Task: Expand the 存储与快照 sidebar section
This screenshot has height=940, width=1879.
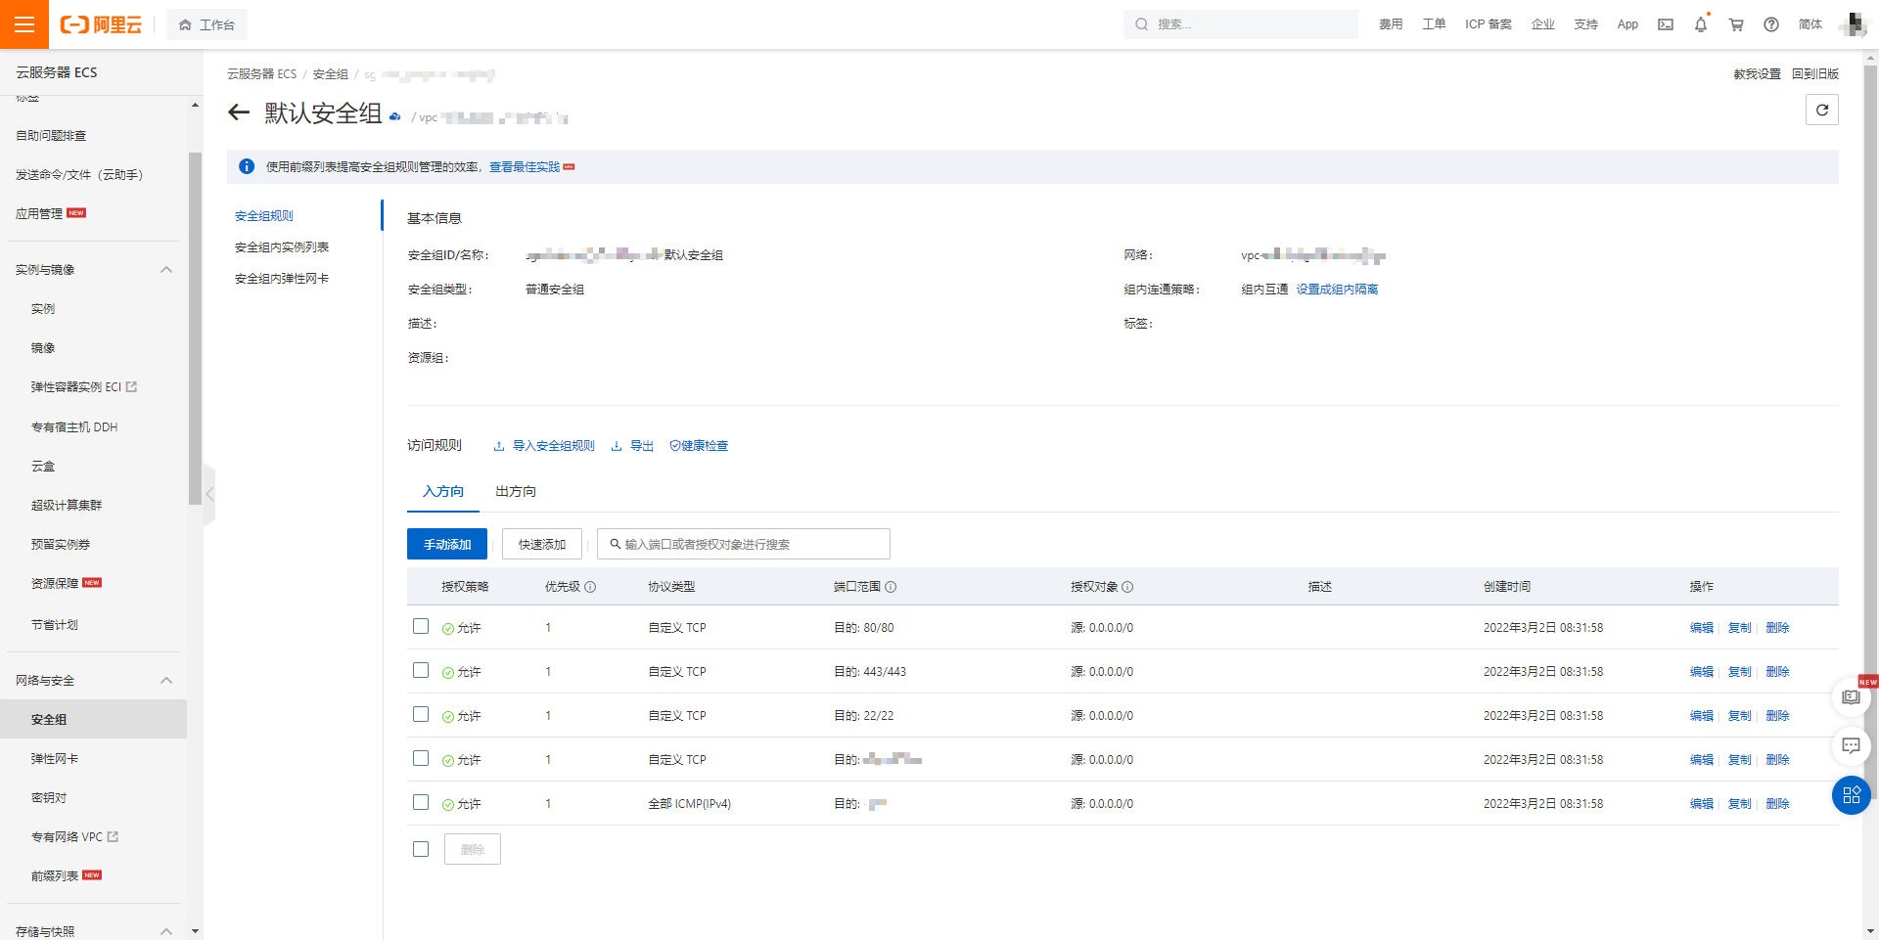Action: 166,931
